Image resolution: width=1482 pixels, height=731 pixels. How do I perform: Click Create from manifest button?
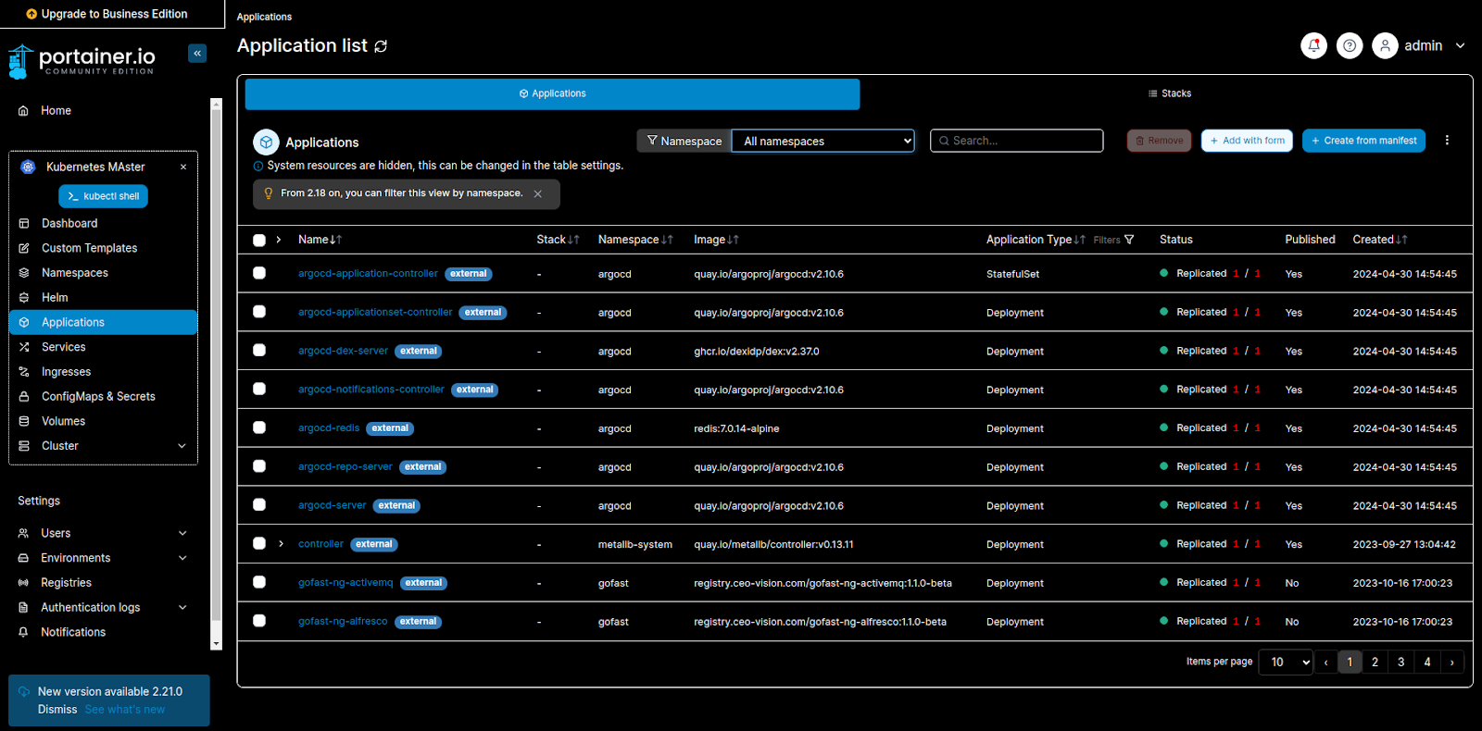click(1363, 141)
